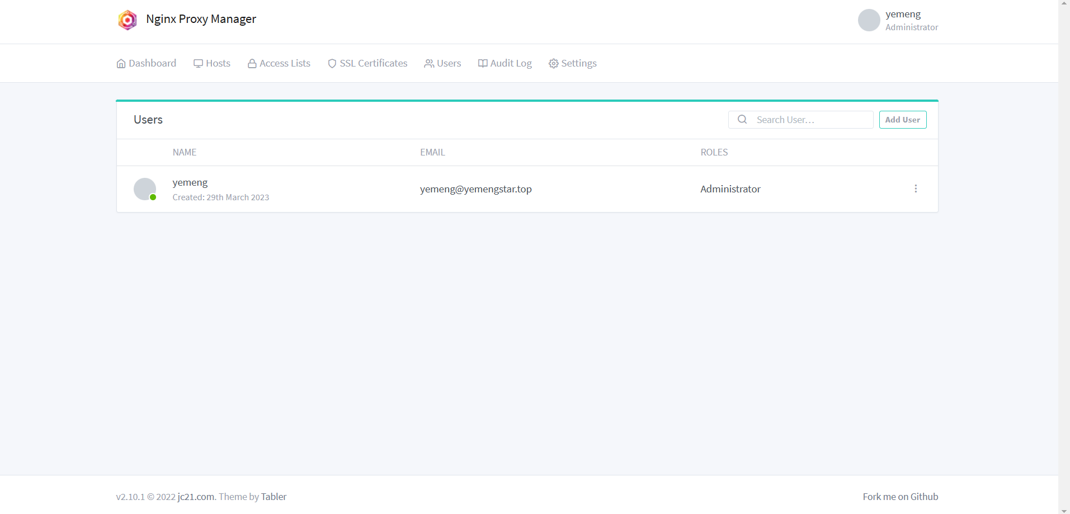Click yemeng's avatar in the user row
Image resolution: width=1070 pixels, height=514 pixels.
pyautogui.click(x=145, y=189)
